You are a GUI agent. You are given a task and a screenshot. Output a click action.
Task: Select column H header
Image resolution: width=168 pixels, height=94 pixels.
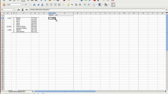[77, 13]
